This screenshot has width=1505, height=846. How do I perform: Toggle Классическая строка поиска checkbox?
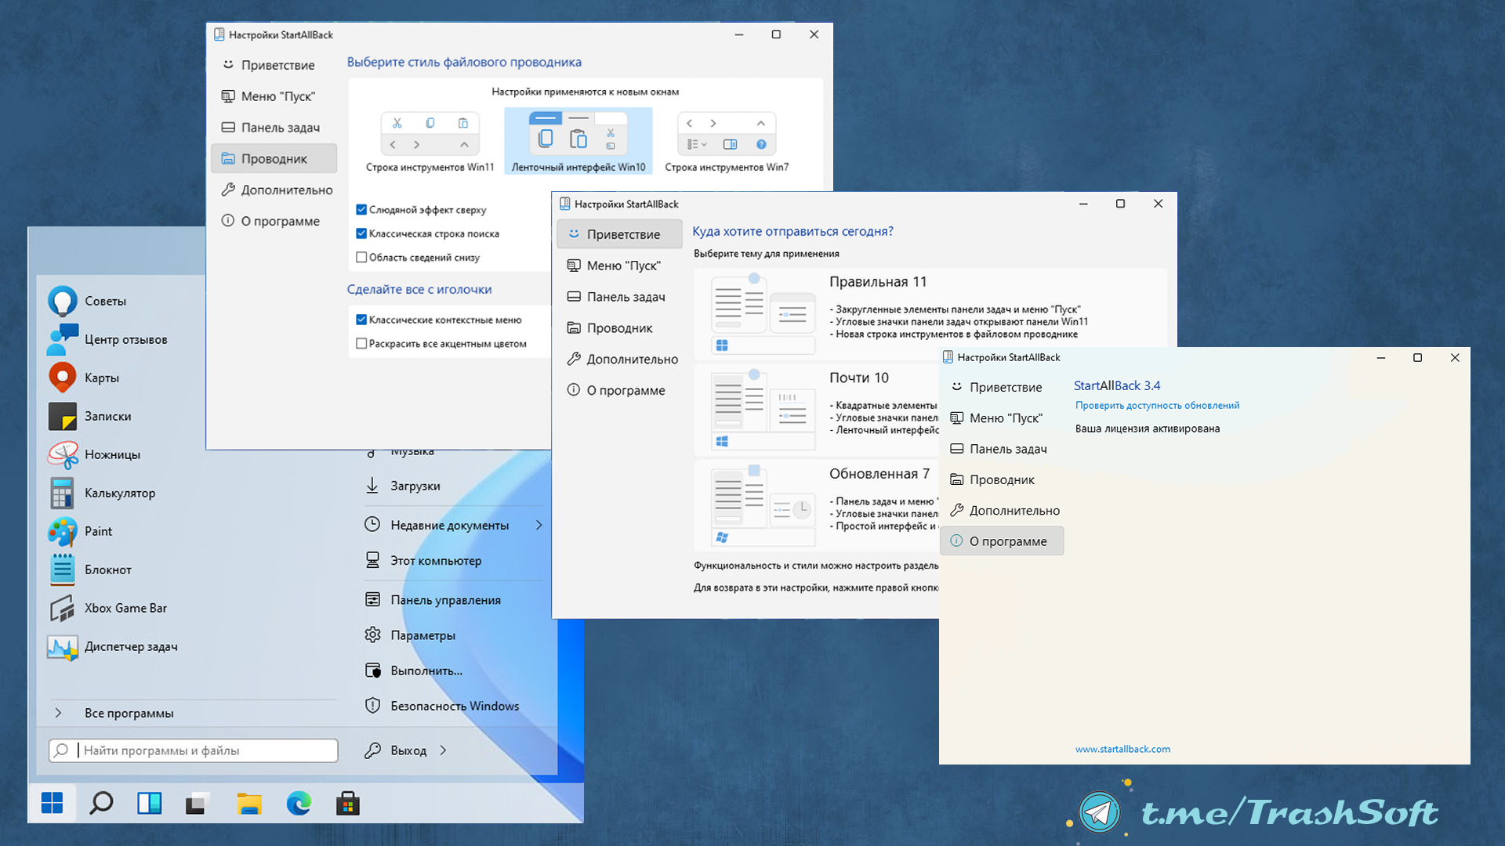(361, 233)
